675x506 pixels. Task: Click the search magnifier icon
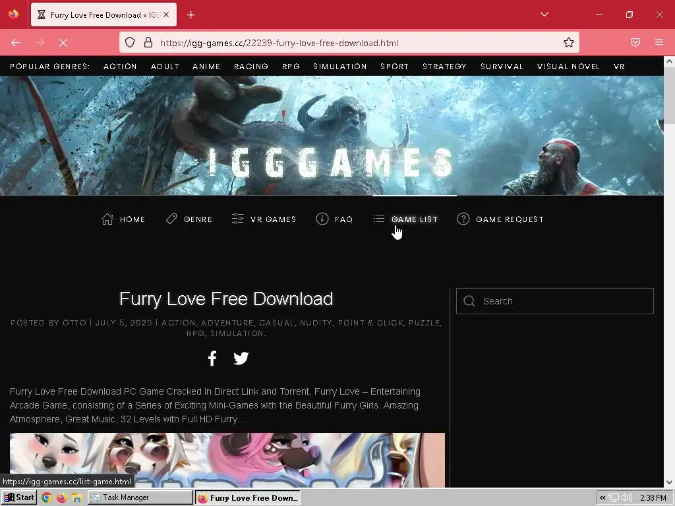[x=469, y=301]
